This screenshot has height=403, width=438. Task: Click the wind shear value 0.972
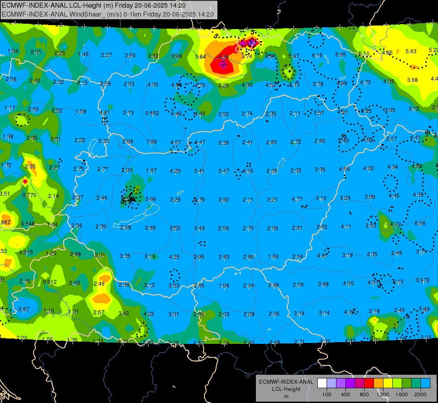click(x=423, y=280)
